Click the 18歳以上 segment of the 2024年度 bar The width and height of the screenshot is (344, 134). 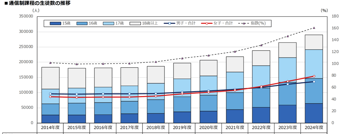[x=314, y=42]
